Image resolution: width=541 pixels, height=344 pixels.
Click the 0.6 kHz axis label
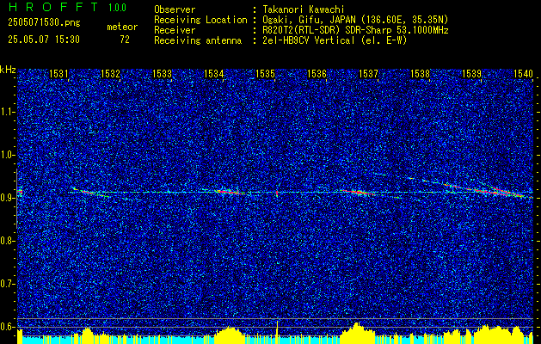pyautogui.click(x=8, y=327)
